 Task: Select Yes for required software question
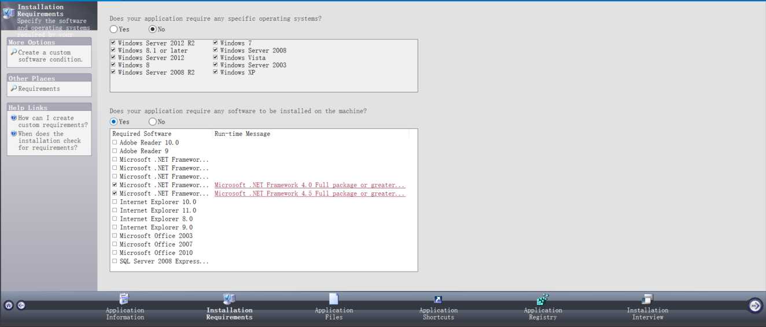click(x=113, y=122)
